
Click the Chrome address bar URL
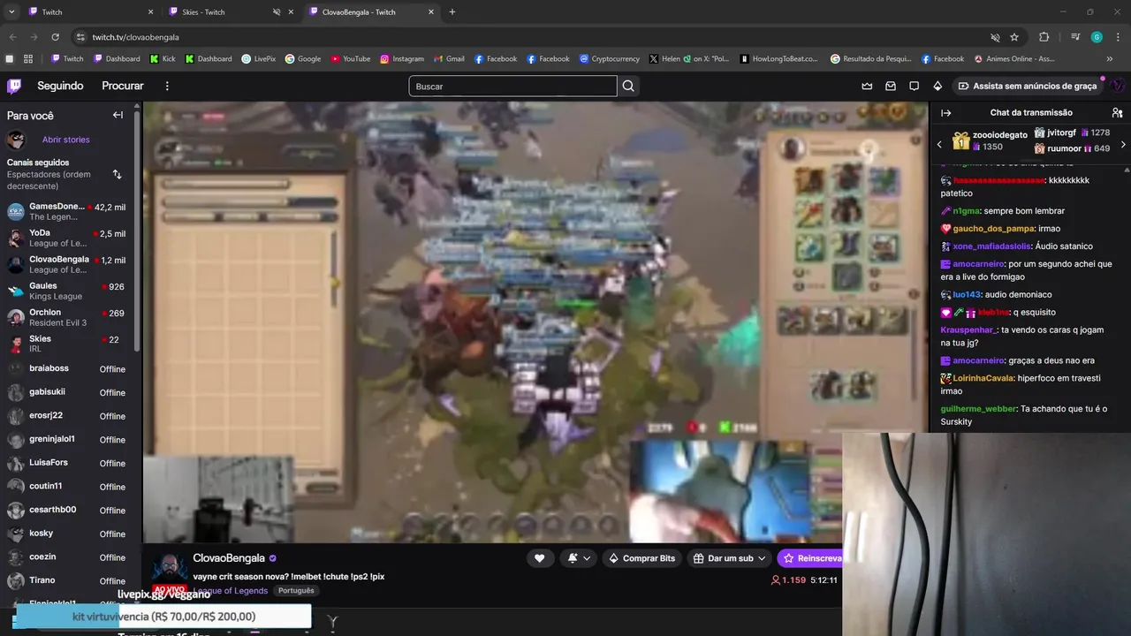[x=135, y=37]
